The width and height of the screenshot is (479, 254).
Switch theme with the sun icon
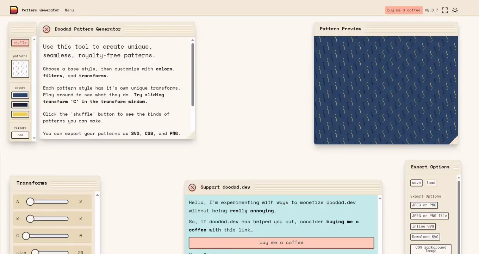click(455, 10)
